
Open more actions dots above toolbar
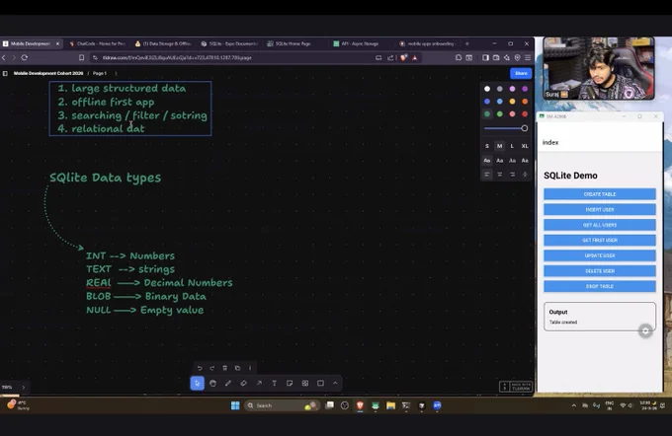[x=250, y=368]
